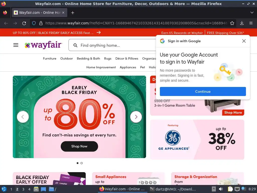This screenshot has width=257, height=193.
Task: Click the Shop Now button
Action: pyautogui.click(x=79, y=146)
